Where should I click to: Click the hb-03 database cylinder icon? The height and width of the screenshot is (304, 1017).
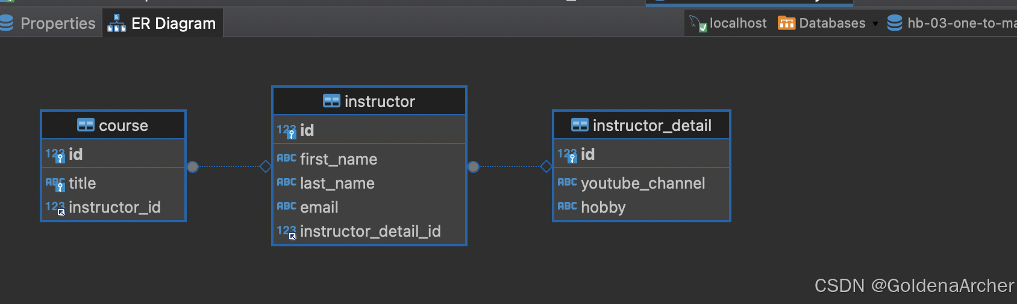click(895, 23)
